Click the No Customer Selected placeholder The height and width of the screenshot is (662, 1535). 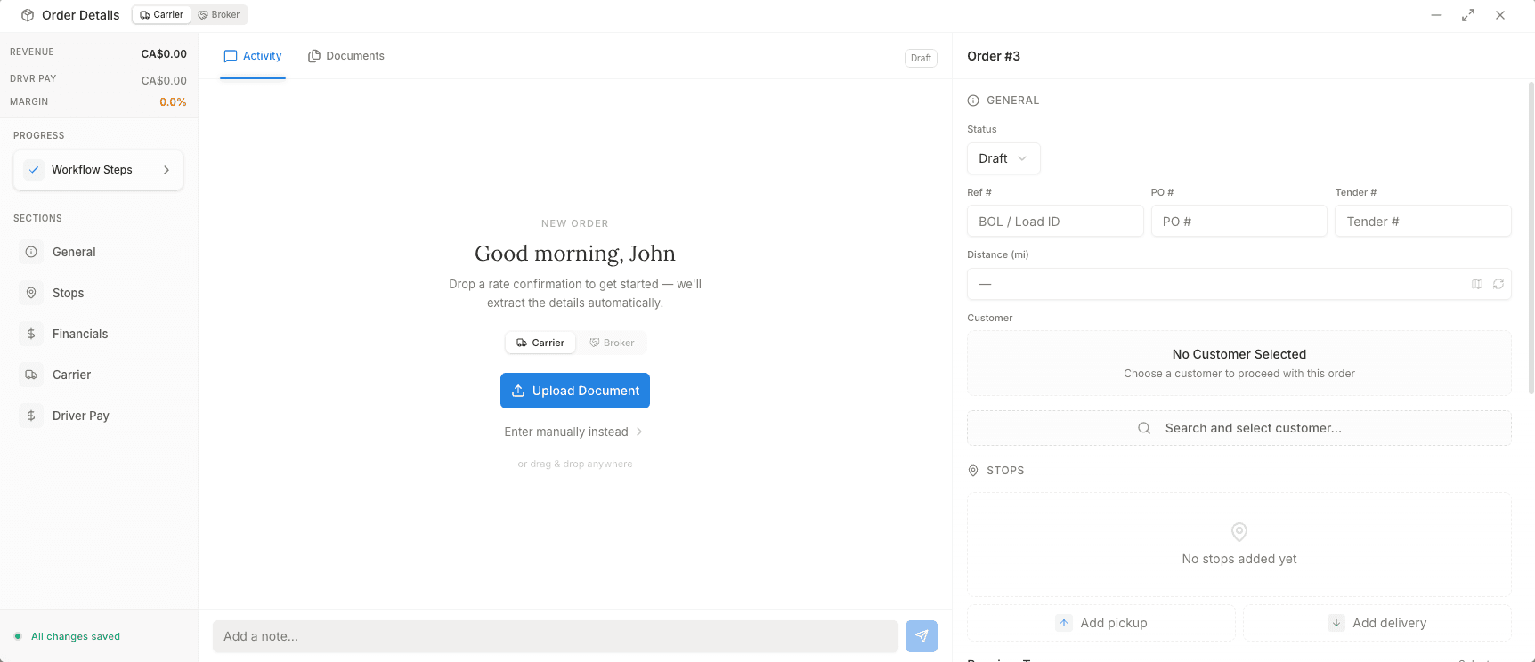coord(1239,363)
